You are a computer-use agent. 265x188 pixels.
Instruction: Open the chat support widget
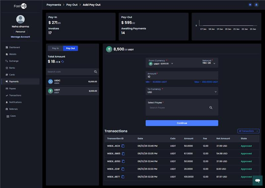pos(257,180)
